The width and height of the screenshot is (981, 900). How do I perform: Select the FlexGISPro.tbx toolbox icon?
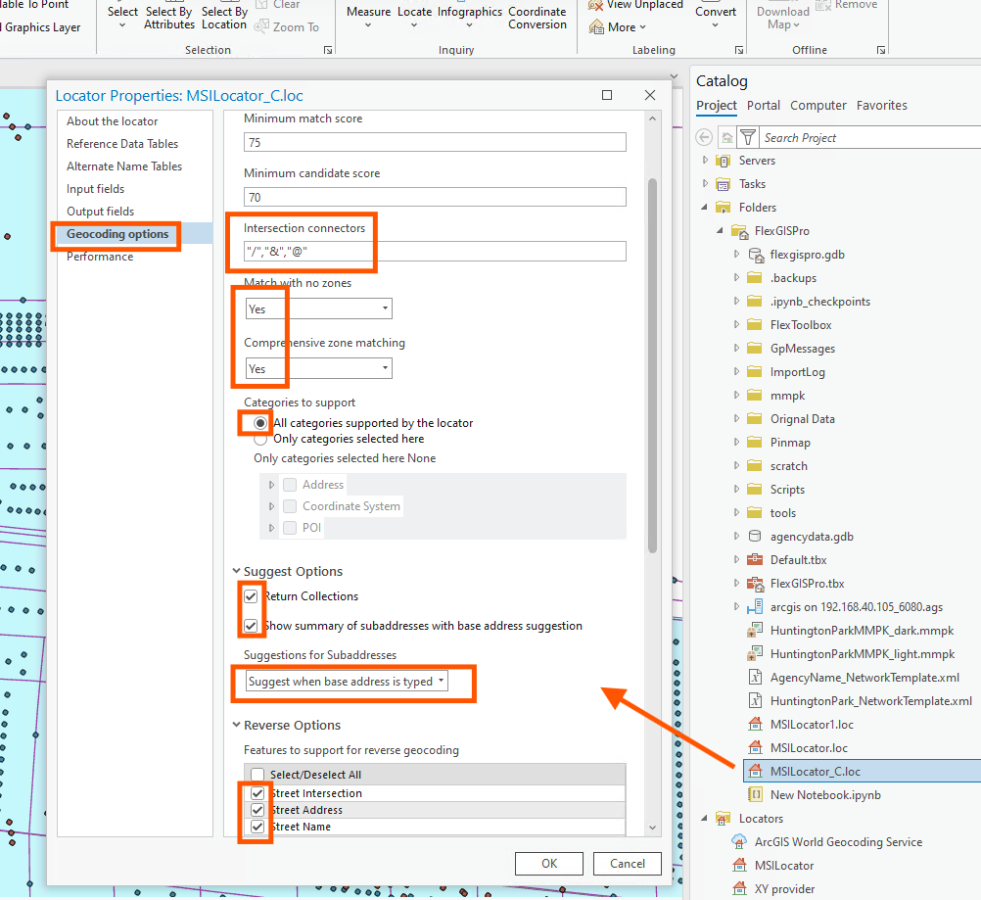pos(755,584)
